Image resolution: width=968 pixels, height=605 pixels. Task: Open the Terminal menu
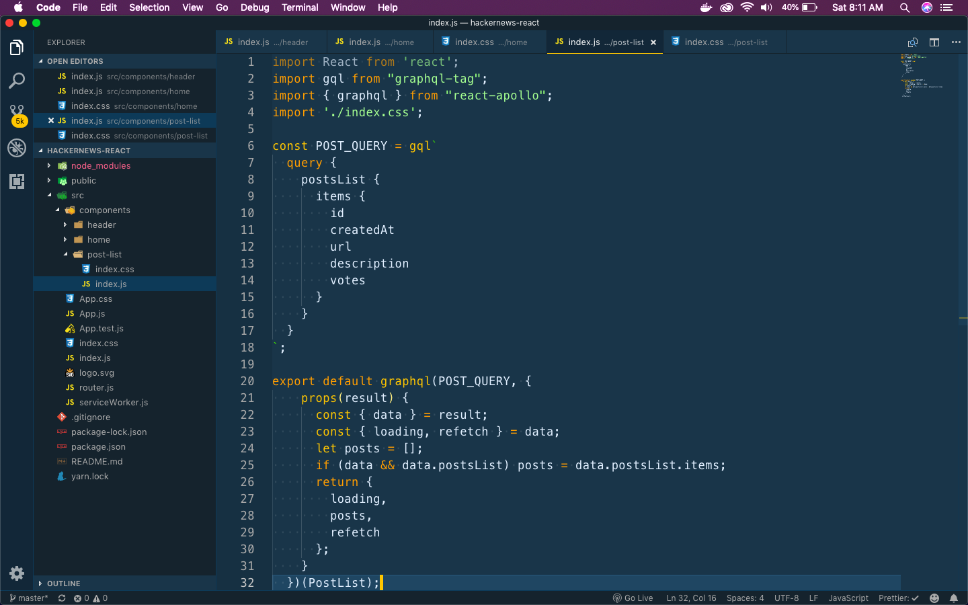pos(300,7)
